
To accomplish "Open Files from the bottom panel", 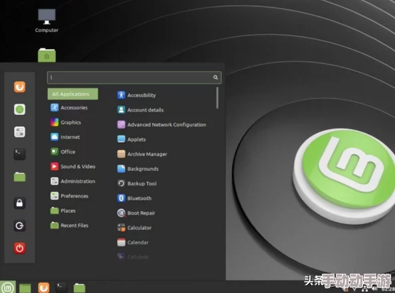I will coord(79,288).
